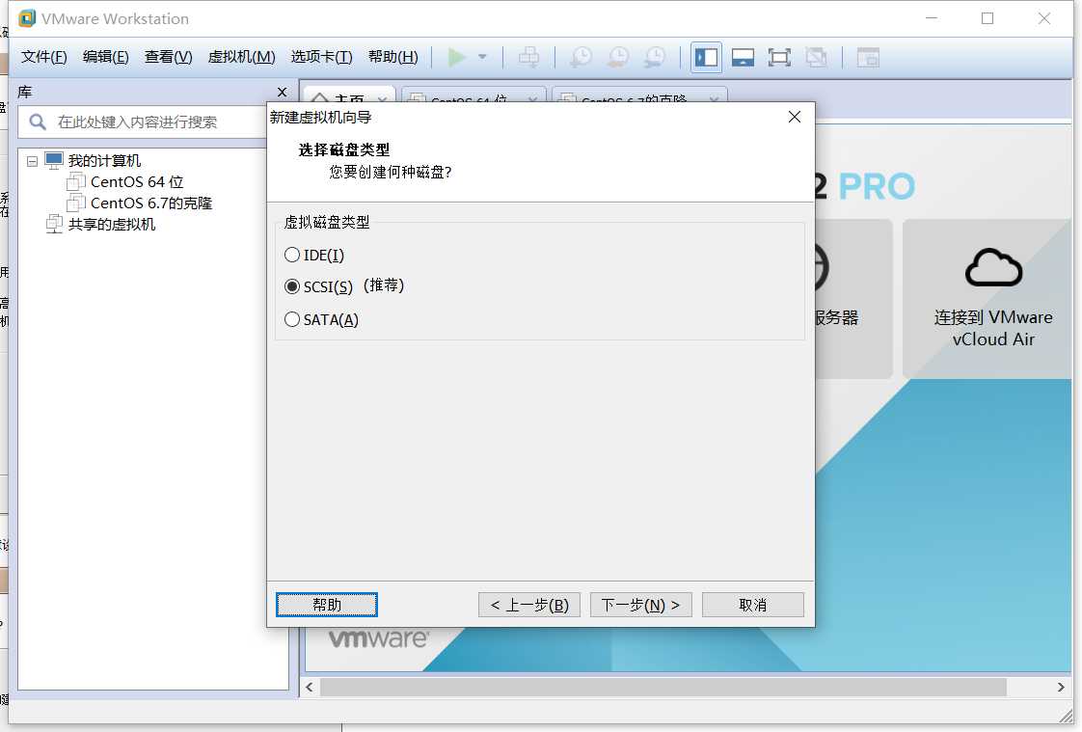The height and width of the screenshot is (732, 1082).
Task: Select the SCSI(S) recommended radio button
Action: (x=292, y=286)
